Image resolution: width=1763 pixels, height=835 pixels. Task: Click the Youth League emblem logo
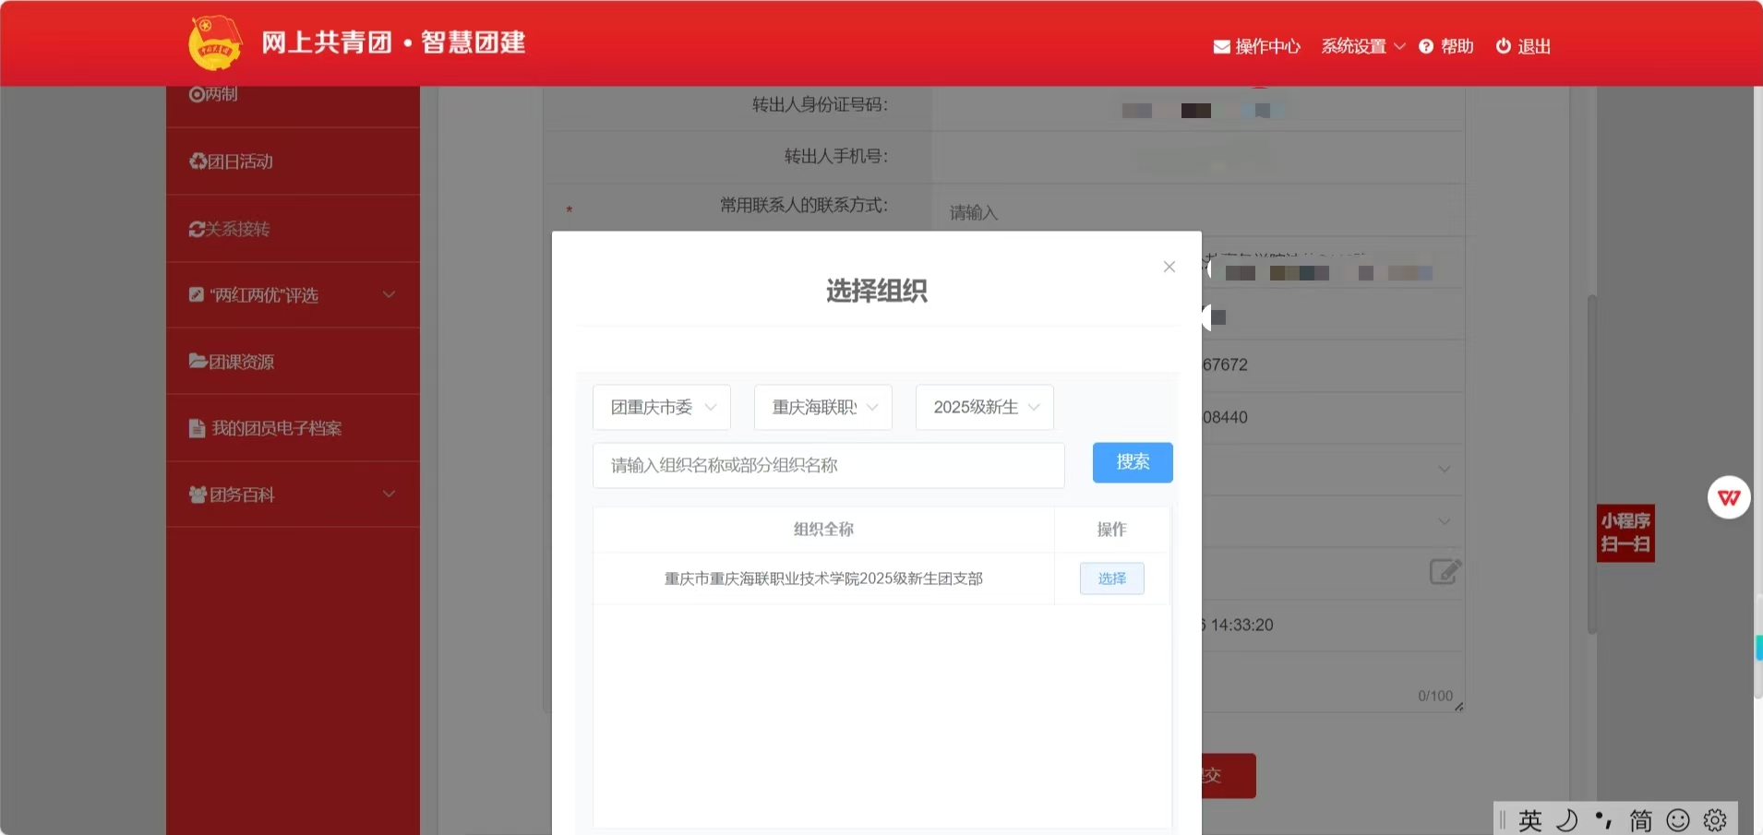click(214, 43)
